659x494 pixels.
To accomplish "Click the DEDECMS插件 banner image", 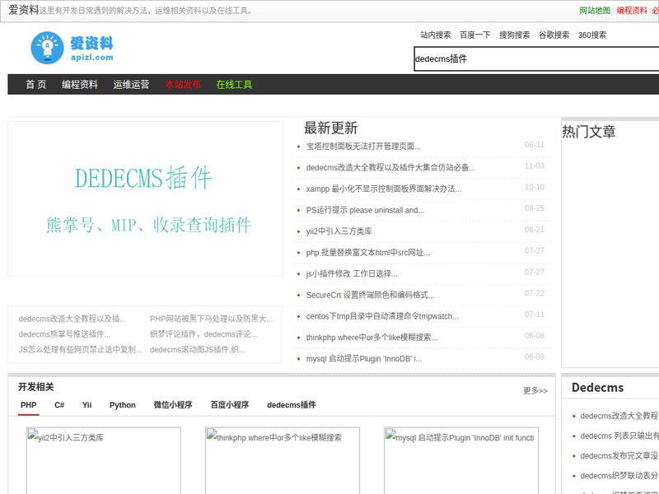I will pyautogui.click(x=146, y=198).
